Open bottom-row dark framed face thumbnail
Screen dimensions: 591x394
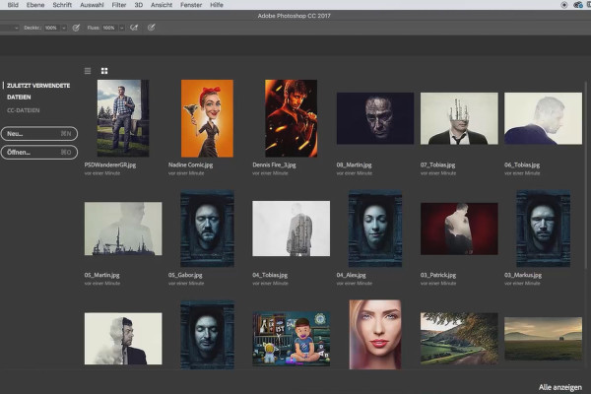pos(207,335)
